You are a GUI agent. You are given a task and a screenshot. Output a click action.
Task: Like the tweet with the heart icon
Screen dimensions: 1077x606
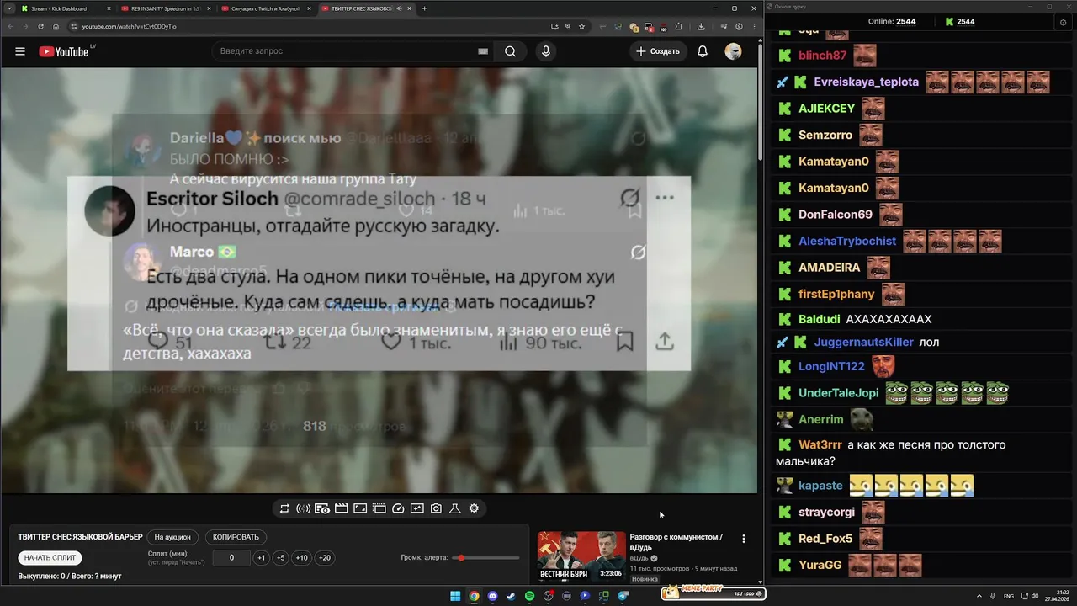pos(391,342)
